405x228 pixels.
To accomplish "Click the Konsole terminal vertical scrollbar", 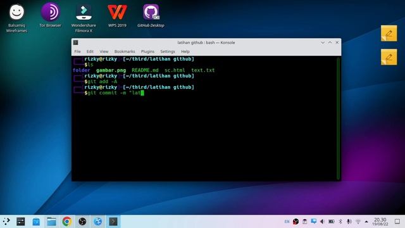I will pyautogui.click(x=338, y=118).
